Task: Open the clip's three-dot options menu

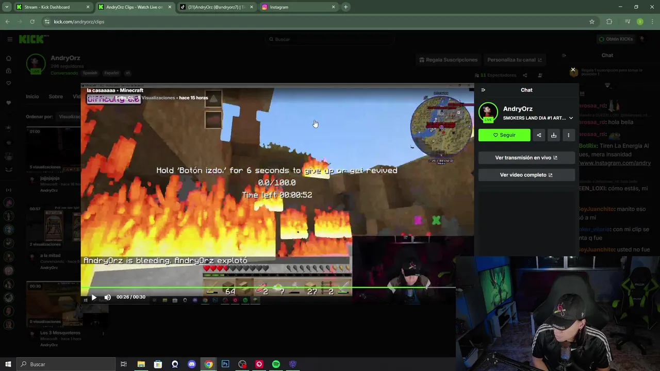Action: click(x=568, y=135)
